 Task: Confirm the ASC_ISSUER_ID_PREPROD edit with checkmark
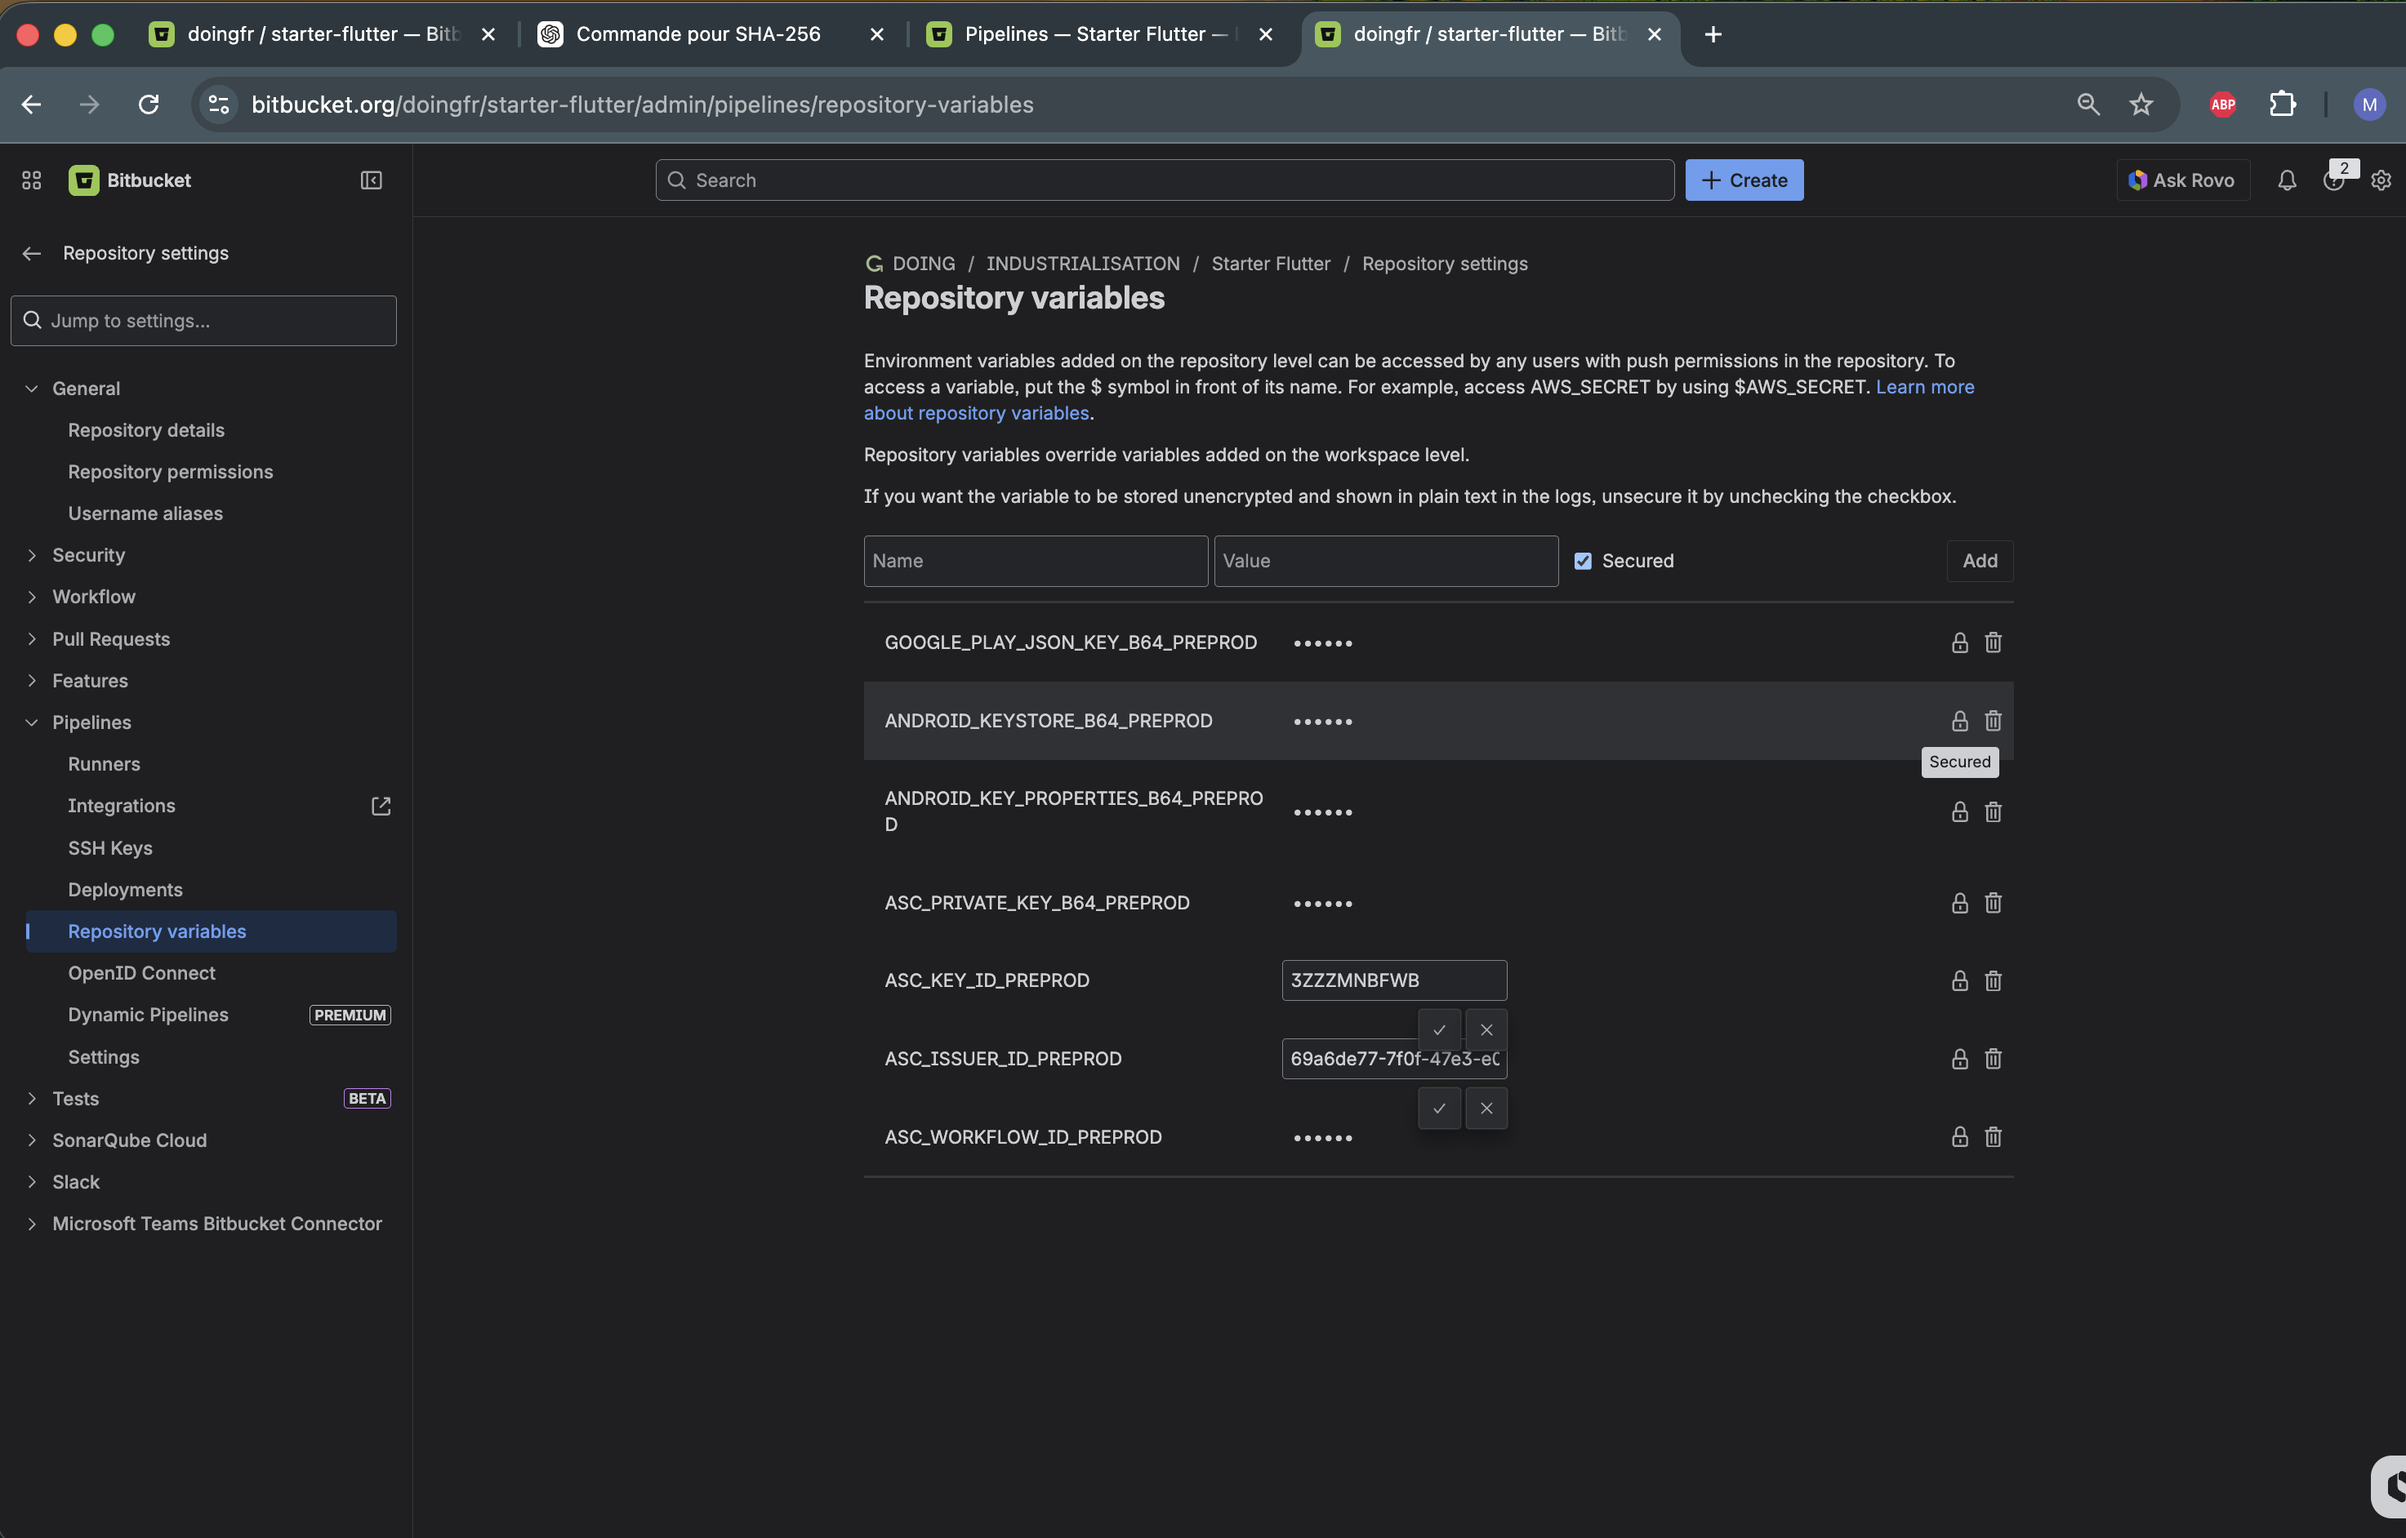point(1439,1109)
